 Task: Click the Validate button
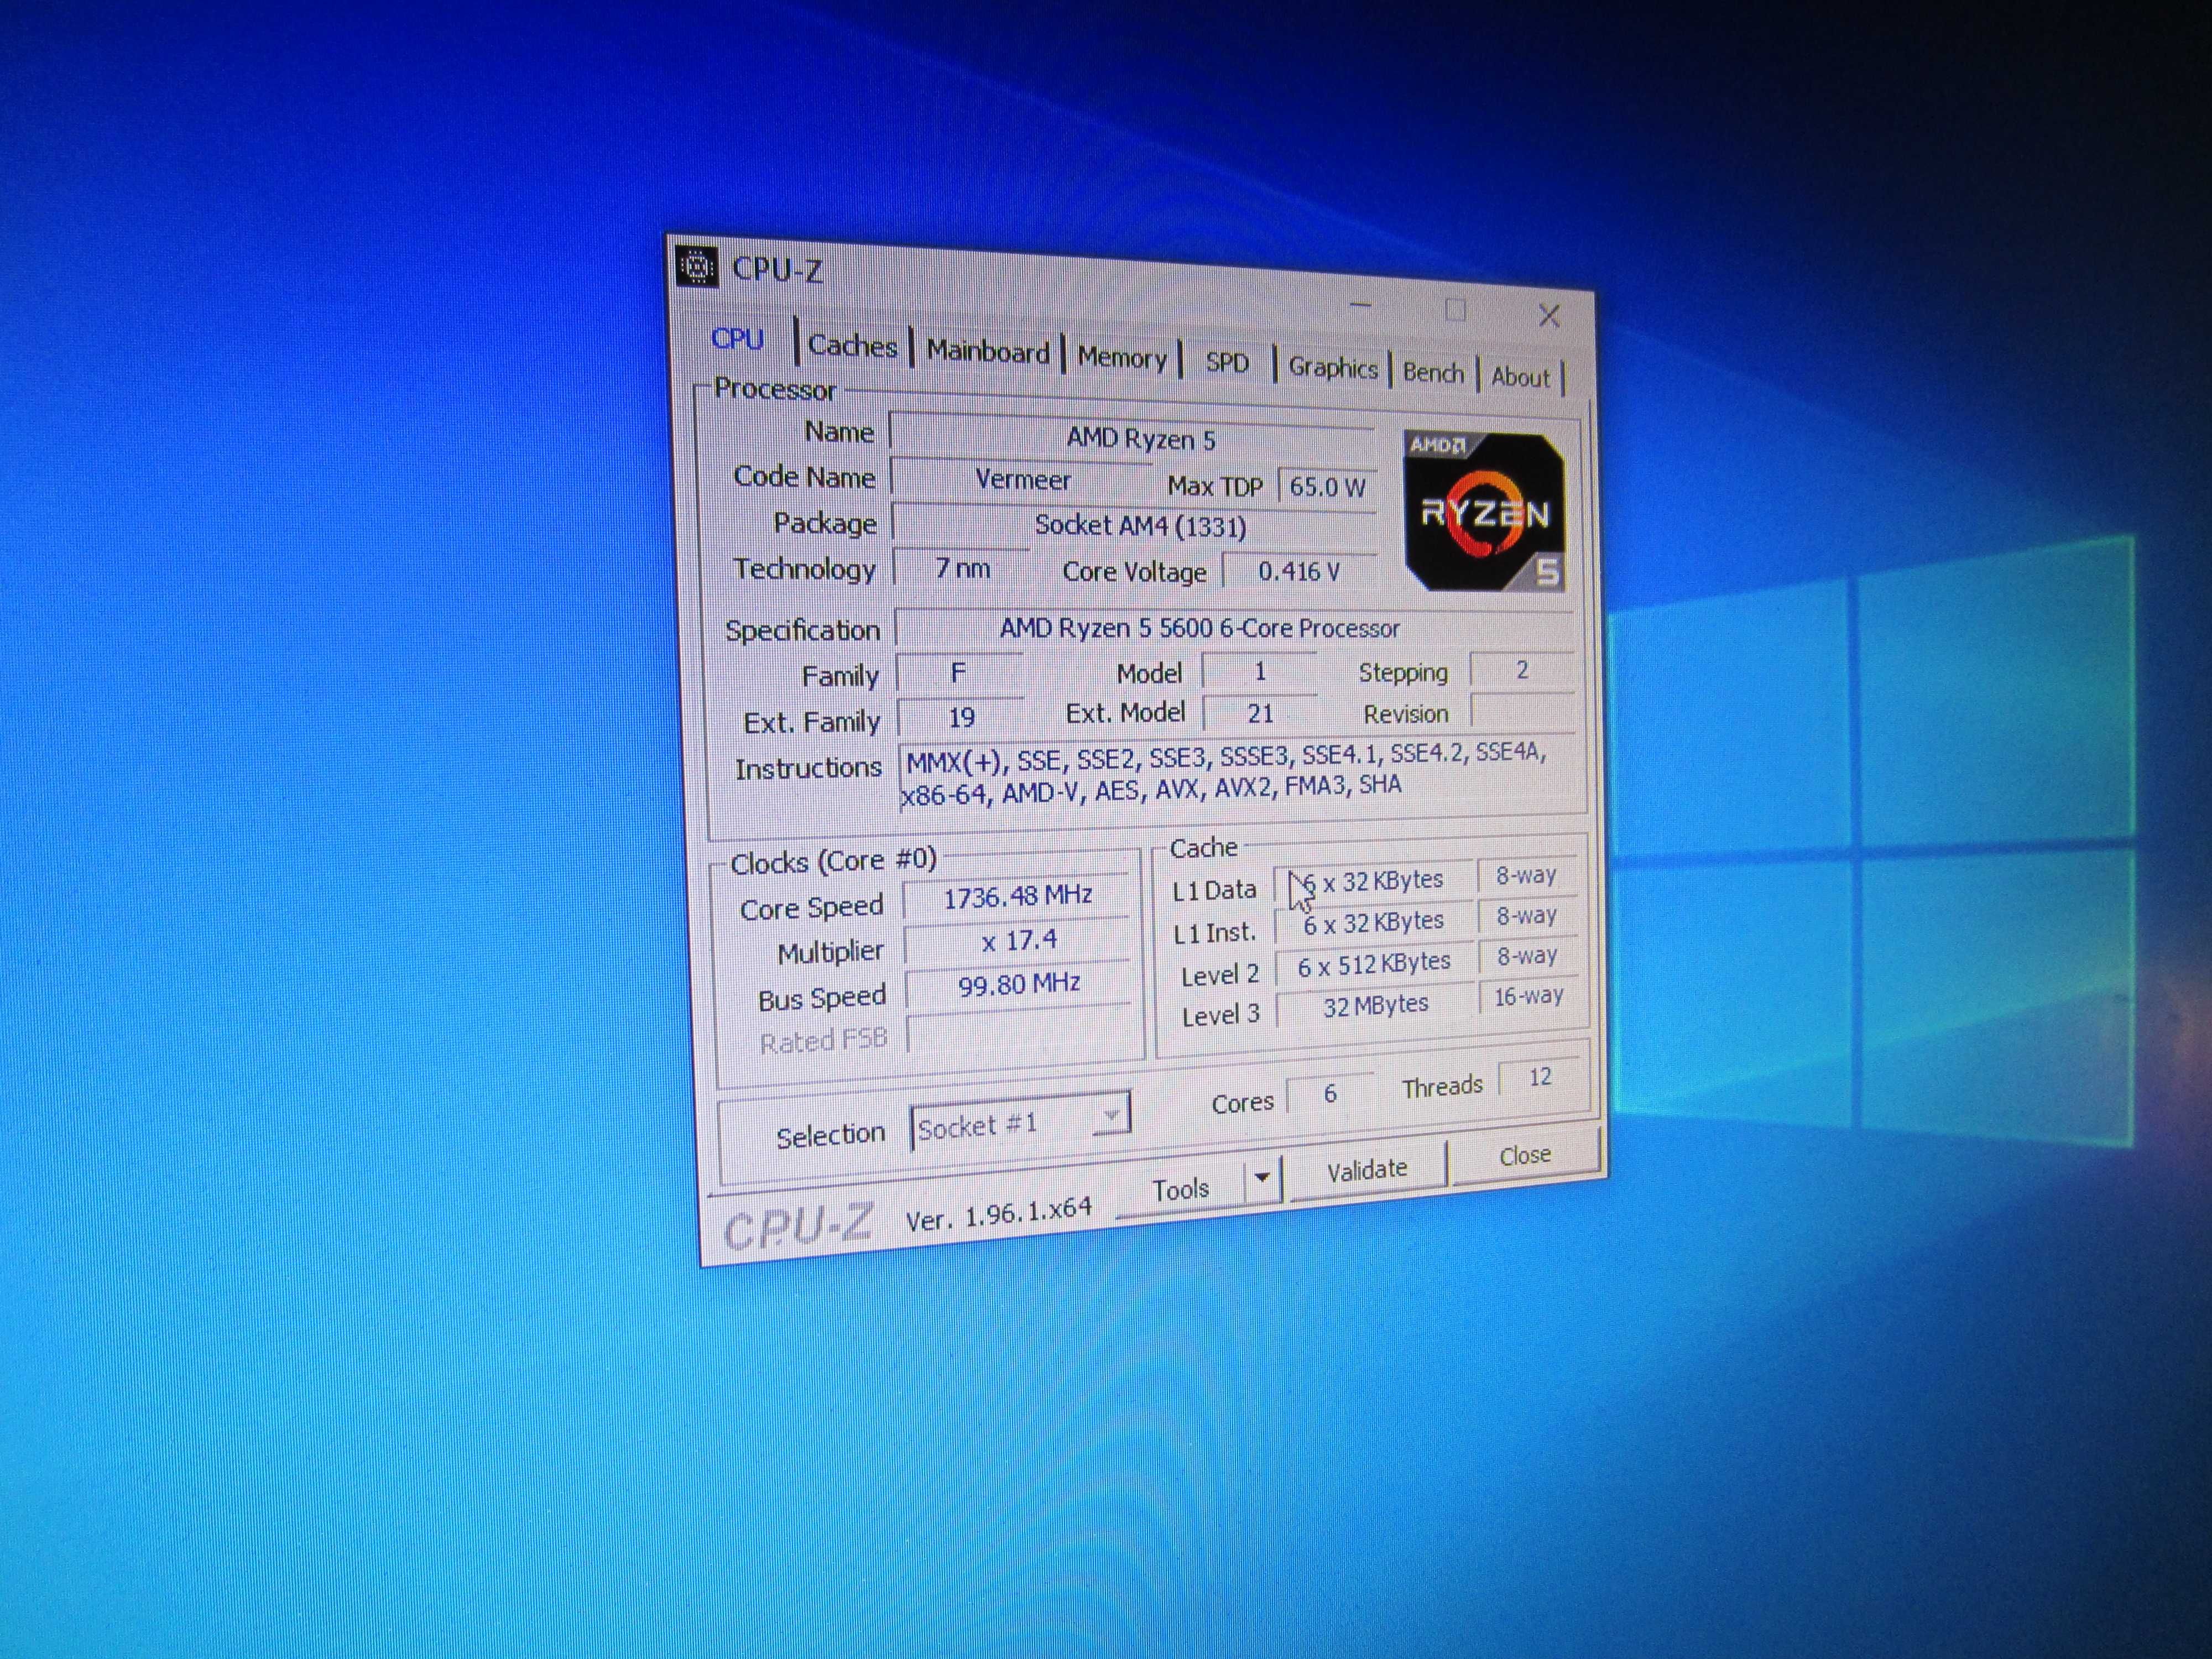tap(1366, 1170)
